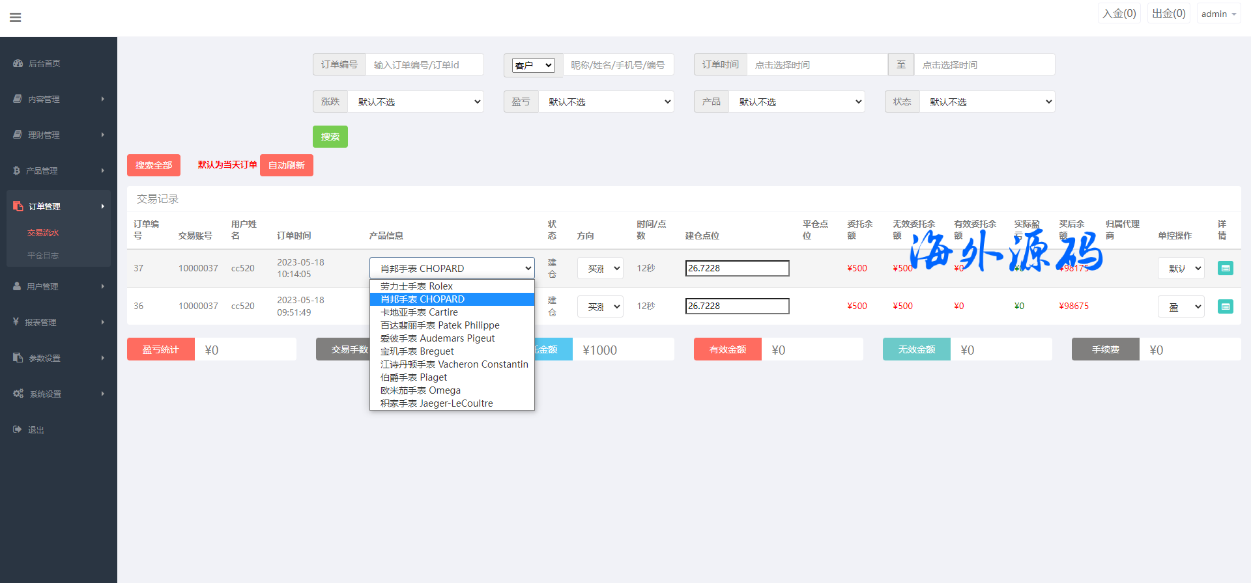Click the 用户管理 user icon
Viewport: 1251px width, 583px height.
(x=17, y=286)
